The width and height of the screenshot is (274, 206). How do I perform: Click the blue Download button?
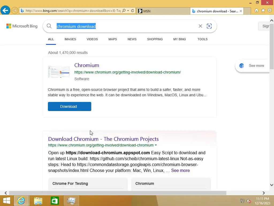(70, 106)
